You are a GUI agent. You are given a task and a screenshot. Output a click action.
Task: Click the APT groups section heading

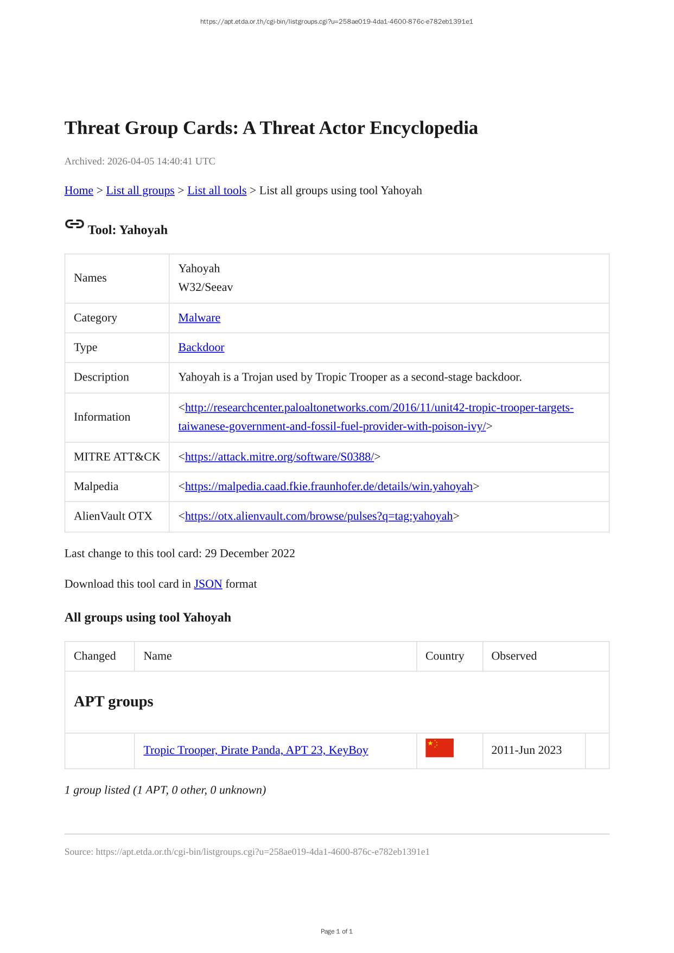tap(113, 702)
